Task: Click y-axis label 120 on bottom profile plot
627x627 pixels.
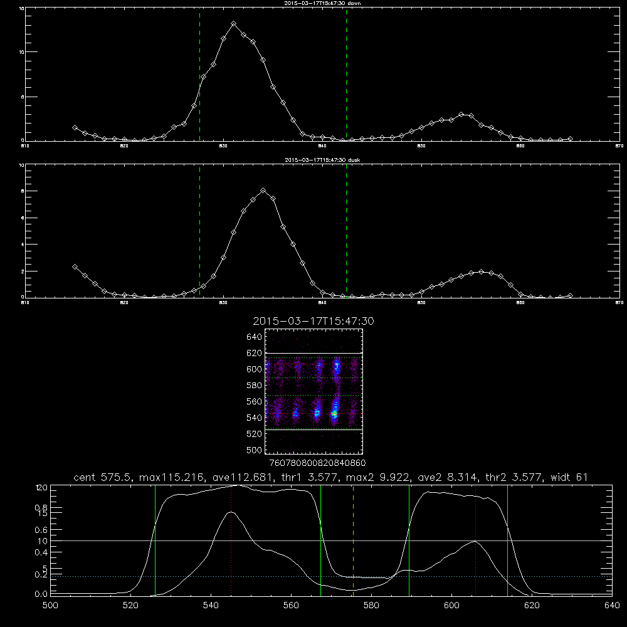Action: coord(41,488)
